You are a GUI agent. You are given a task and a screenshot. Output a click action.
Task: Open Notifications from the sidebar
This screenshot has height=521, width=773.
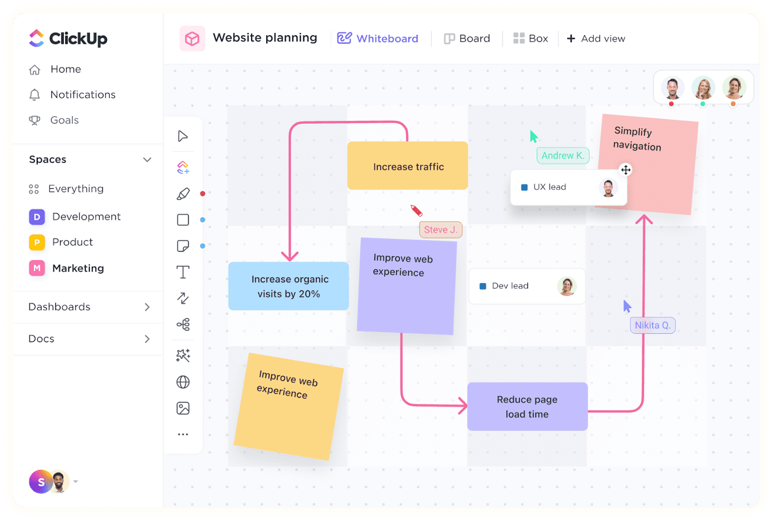tap(82, 95)
